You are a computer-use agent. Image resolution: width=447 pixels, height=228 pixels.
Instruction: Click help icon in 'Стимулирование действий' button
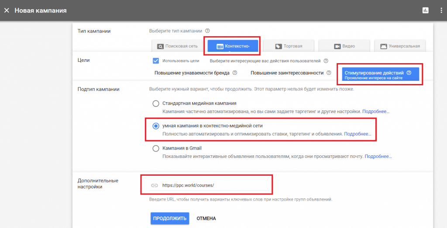[x=409, y=73]
